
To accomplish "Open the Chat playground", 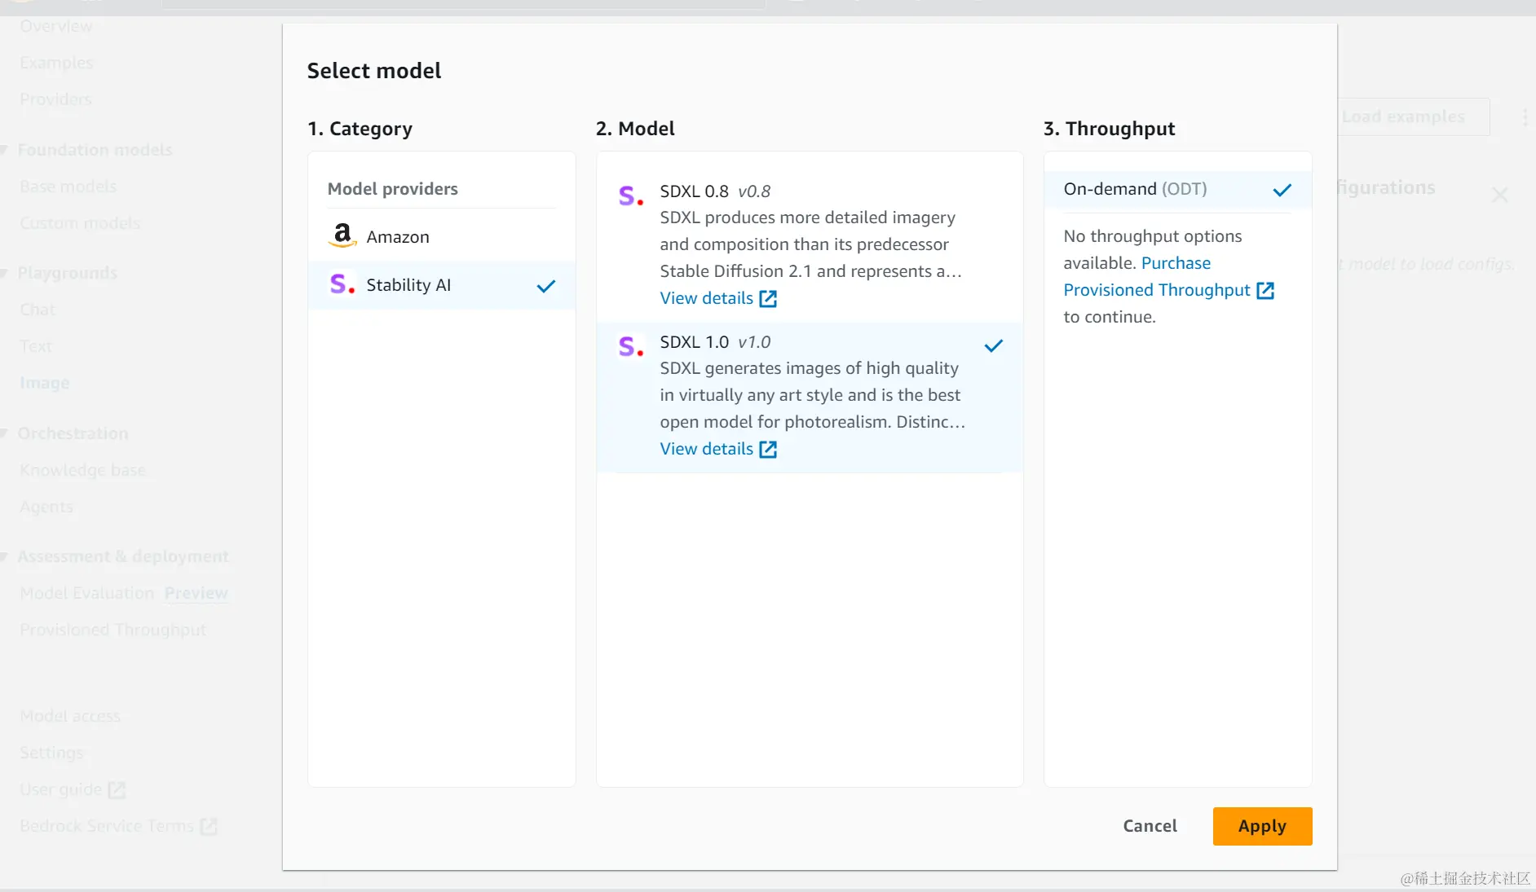I will [x=38, y=310].
